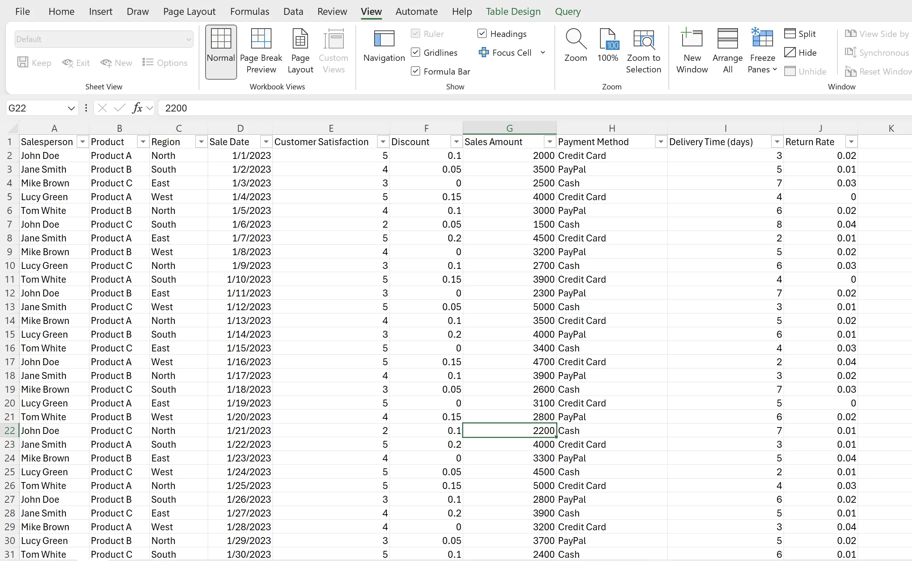This screenshot has height=561, width=912.
Task: Toggle the Headings checkbox
Action: click(482, 34)
